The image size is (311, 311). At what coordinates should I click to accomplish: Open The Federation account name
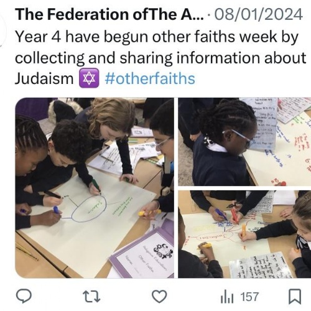(109, 14)
